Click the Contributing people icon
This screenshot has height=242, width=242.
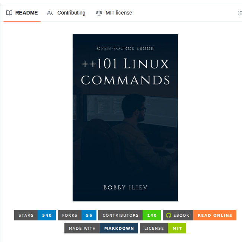(50, 13)
